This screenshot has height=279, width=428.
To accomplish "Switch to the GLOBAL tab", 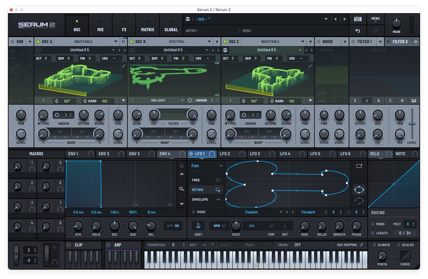I will [x=171, y=25].
